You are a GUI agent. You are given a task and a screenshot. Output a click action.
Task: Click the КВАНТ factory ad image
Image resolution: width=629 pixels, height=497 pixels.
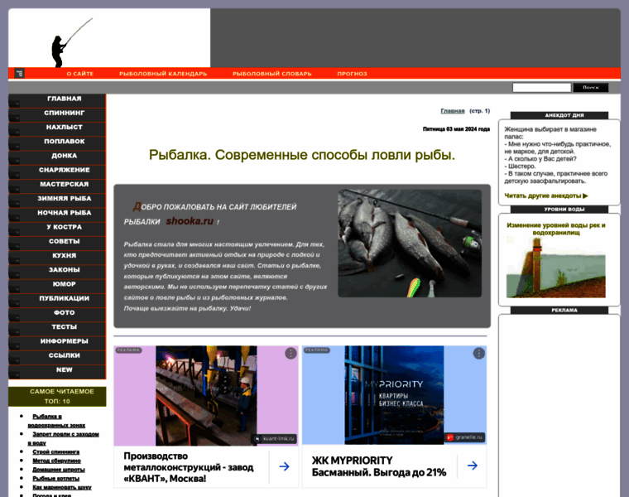pos(206,395)
